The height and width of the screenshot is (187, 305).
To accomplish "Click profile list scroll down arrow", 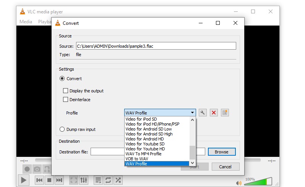I will 192,163.
